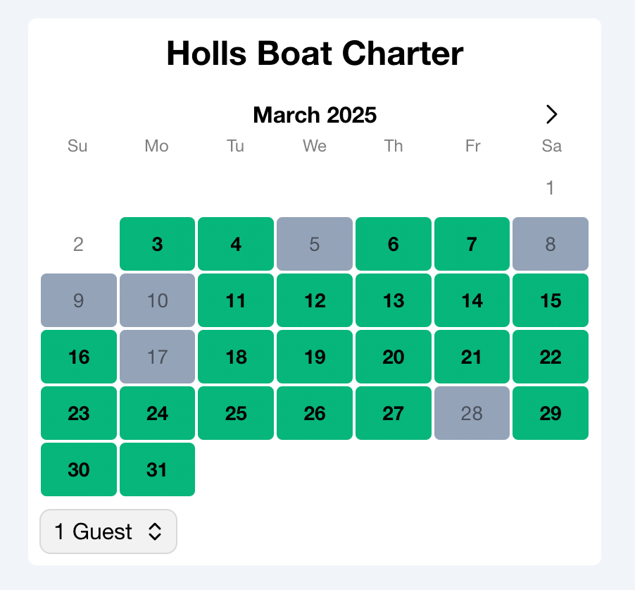Pick March 4 as charter date
635x590 pixels.
[236, 244]
